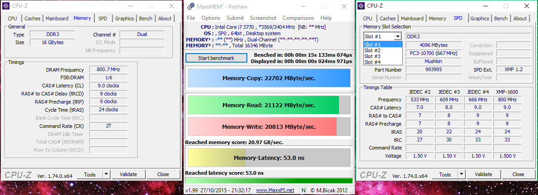Open Caches tab in left CPU-Z window
Image resolution: width=538 pixels, height=195 pixels.
[32, 18]
